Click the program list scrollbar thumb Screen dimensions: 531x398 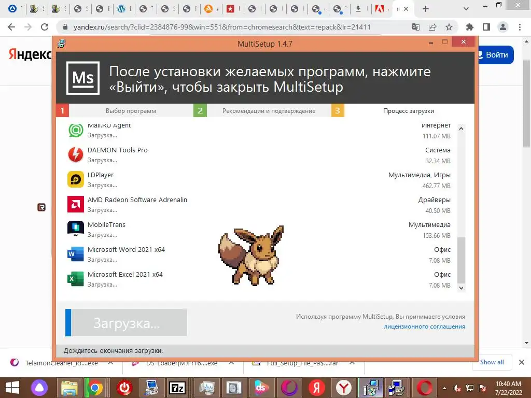(x=461, y=260)
